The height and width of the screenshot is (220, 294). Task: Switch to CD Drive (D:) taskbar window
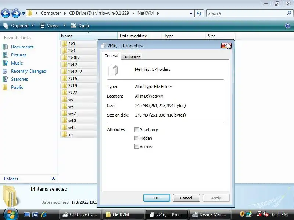click(80, 214)
